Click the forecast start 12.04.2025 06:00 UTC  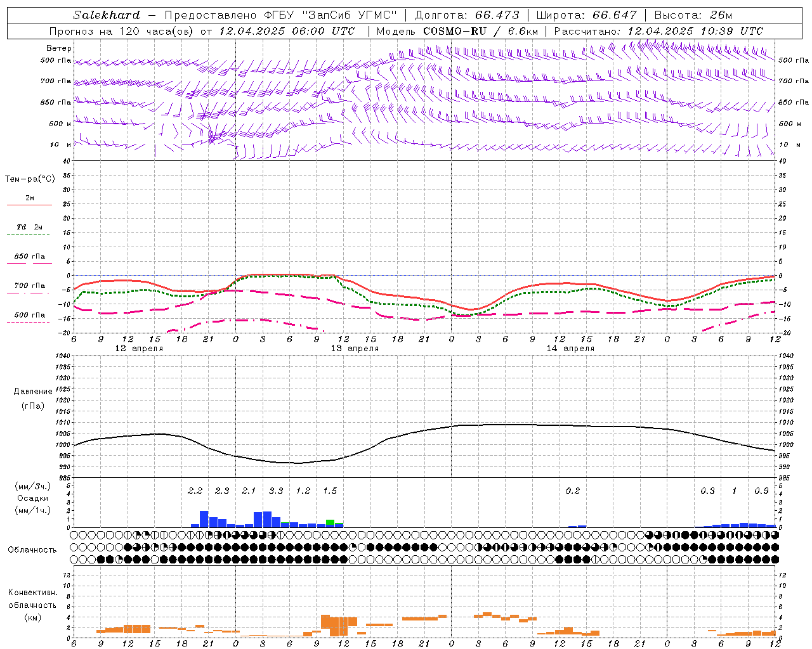(287, 31)
